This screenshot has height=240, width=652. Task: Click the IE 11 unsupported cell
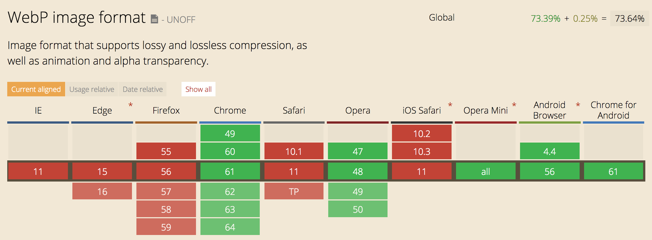[38, 171]
